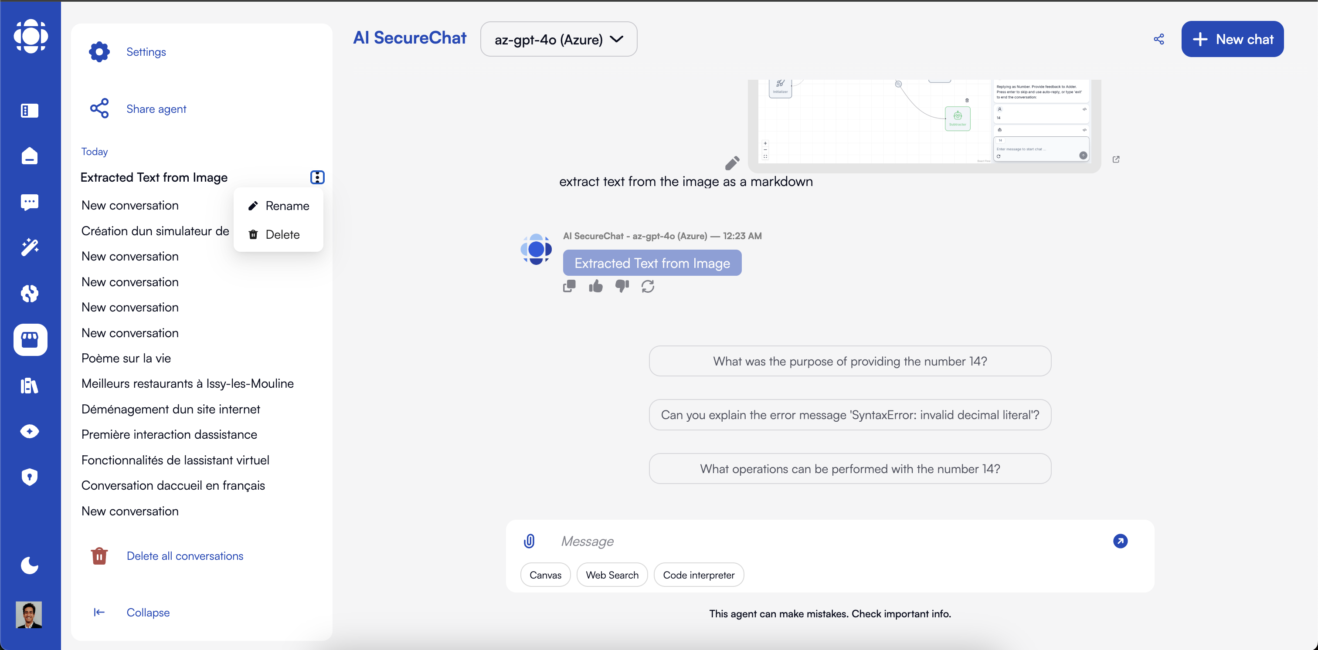Viewport: 1318px width, 650px height.
Task: Click the share icon beside New chat
Action: [x=1158, y=39]
